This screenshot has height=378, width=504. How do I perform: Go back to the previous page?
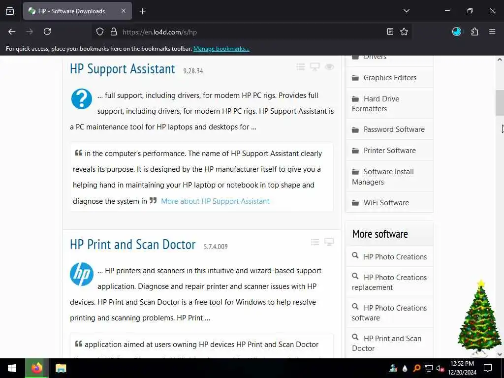[12, 31]
